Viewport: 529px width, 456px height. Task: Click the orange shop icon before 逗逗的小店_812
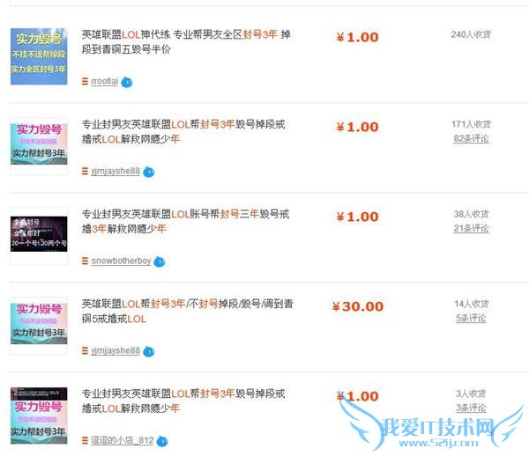tap(85, 440)
